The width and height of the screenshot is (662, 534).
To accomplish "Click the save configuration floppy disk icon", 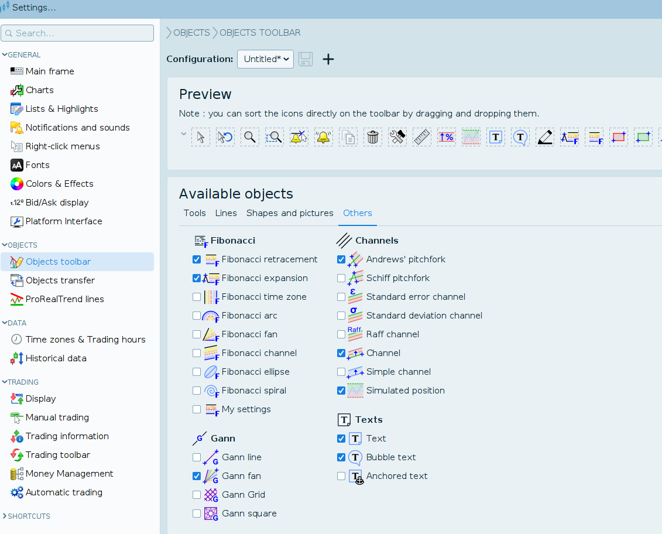I will click(x=306, y=59).
